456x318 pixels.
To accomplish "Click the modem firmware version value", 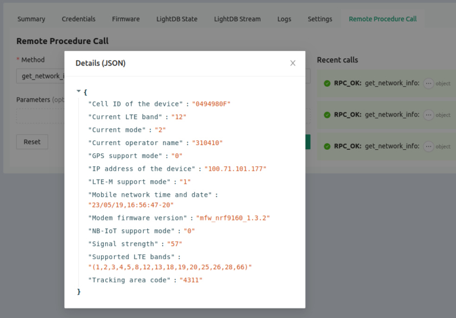I will (x=235, y=218).
